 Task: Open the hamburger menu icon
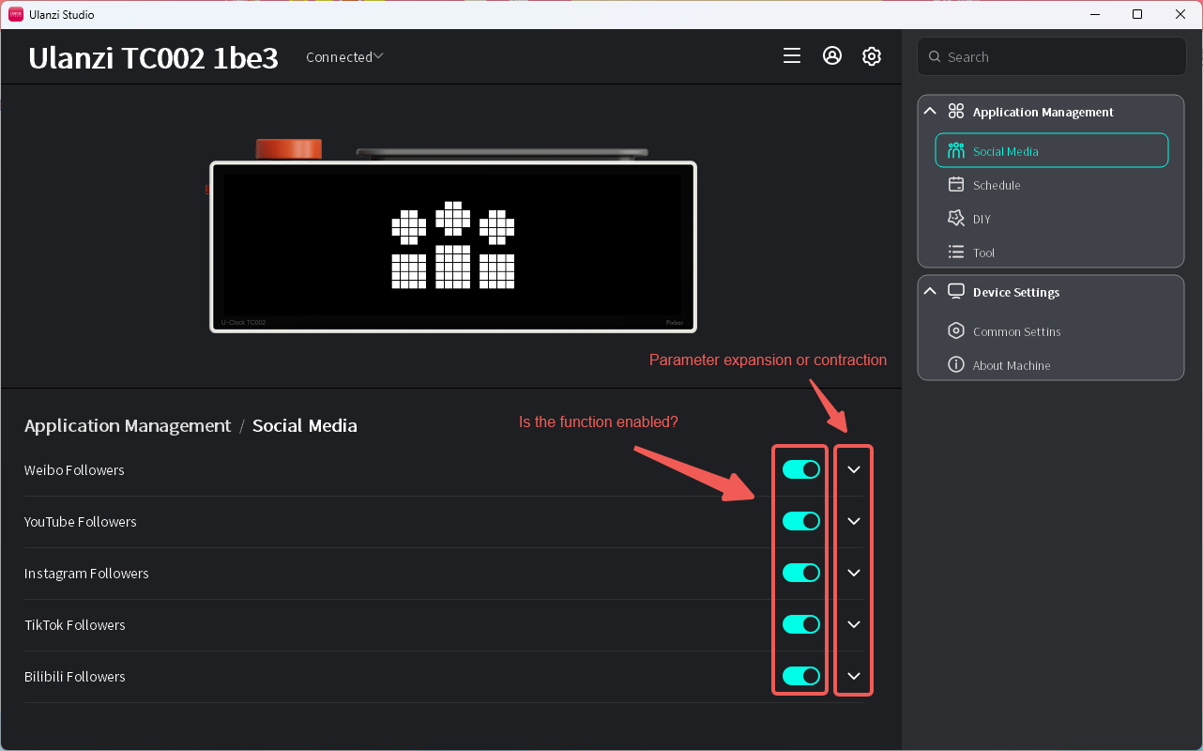pyautogui.click(x=792, y=56)
